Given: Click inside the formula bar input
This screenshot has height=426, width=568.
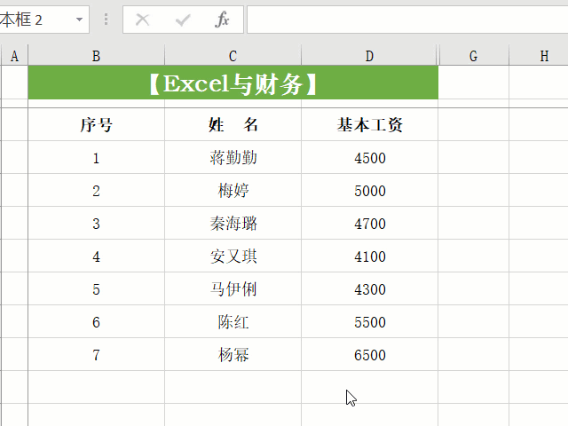Looking at the screenshot, I should [407, 20].
